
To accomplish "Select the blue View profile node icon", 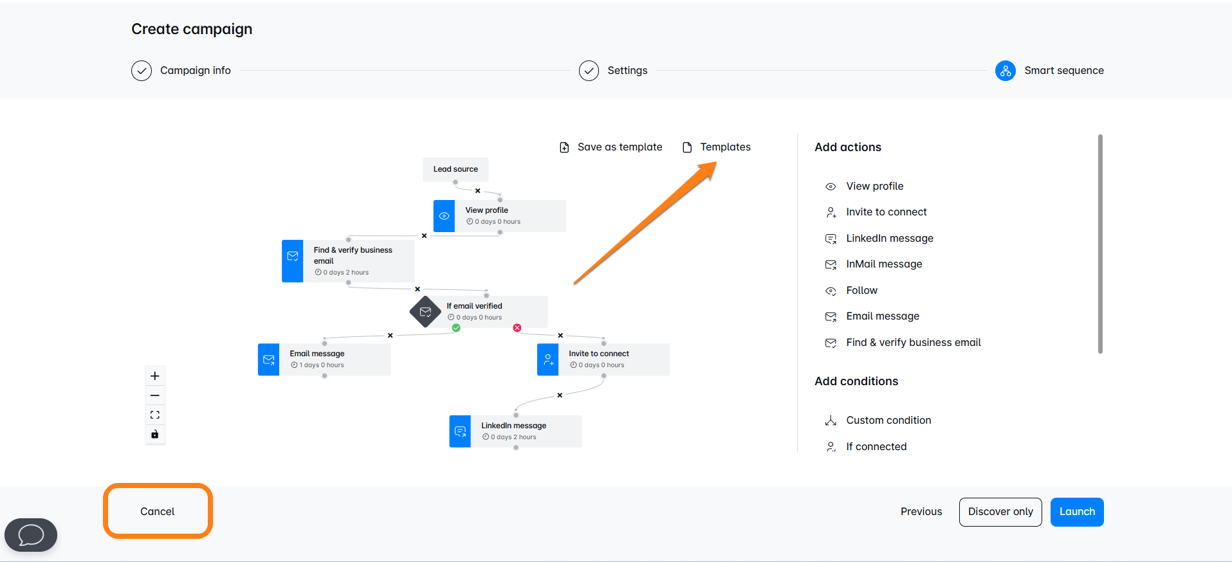I will click(444, 216).
